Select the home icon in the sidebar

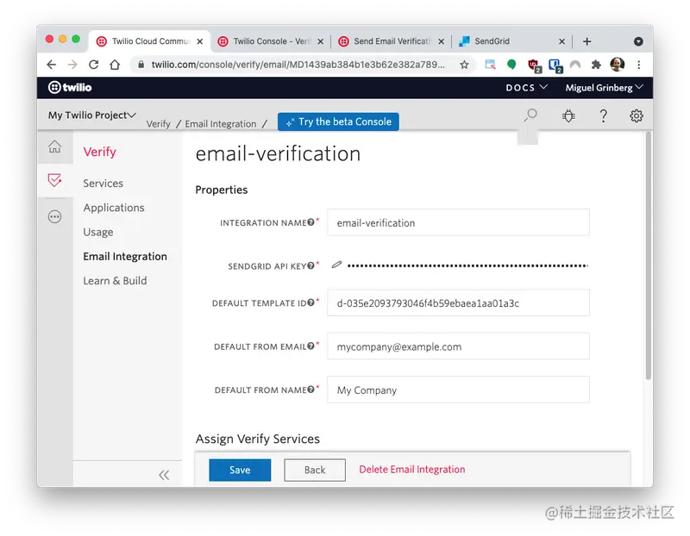point(54,146)
